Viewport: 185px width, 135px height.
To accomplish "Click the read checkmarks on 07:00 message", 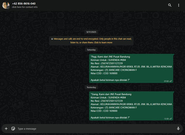I will [171, 81].
